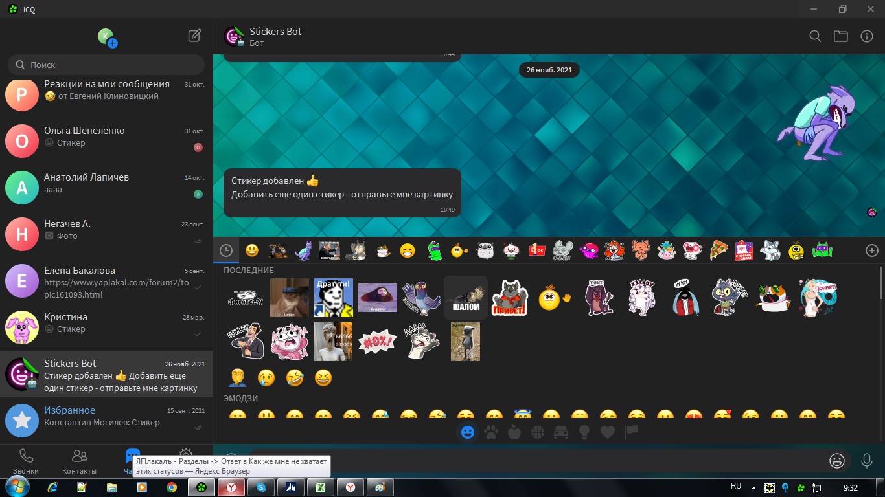The height and width of the screenshot is (497, 885).
Task: Open the yellow GIF sticker pack tab
Action: pos(796,250)
